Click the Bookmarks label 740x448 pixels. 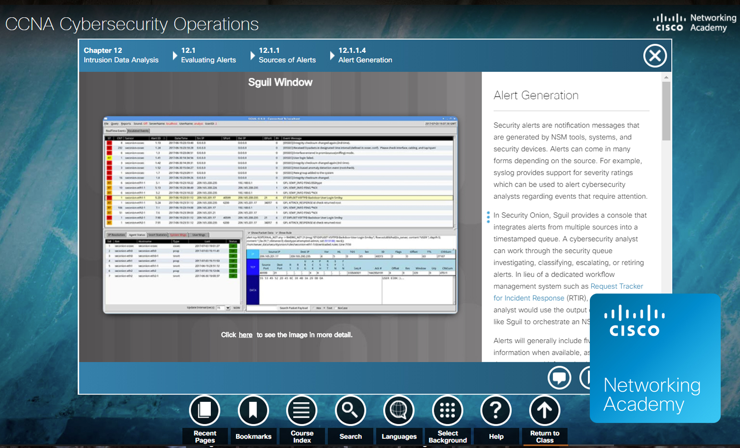coord(254,436)
